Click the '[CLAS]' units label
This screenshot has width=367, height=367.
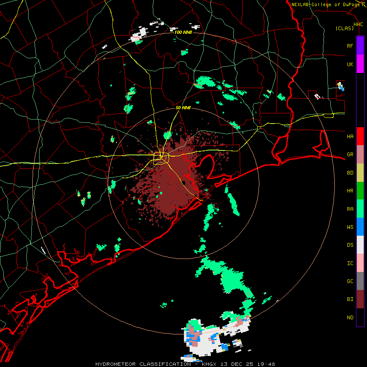click(x=345, y=28)
